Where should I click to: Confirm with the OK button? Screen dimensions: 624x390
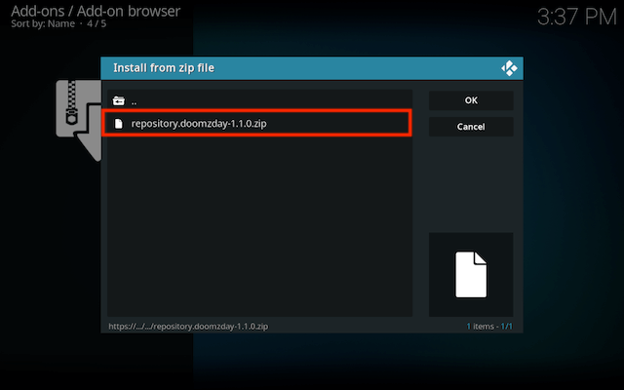(471, 100)
